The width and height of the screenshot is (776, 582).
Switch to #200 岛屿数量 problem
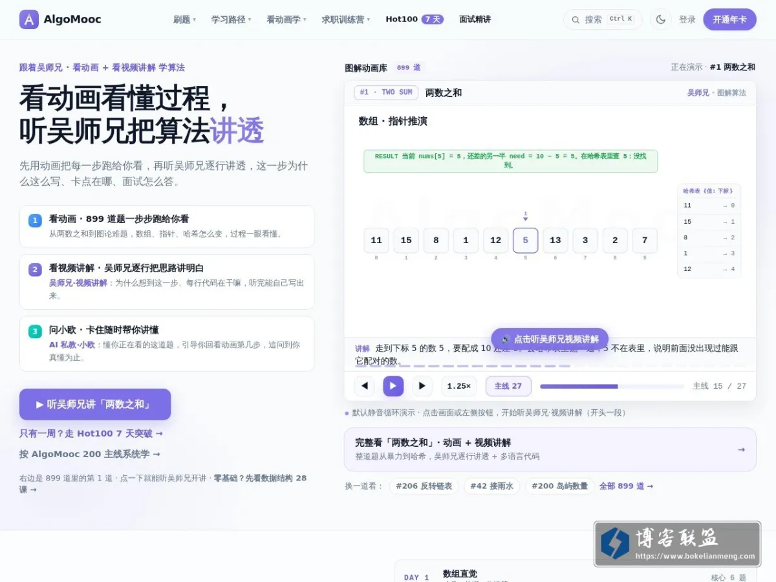click(x=559, y=486)
